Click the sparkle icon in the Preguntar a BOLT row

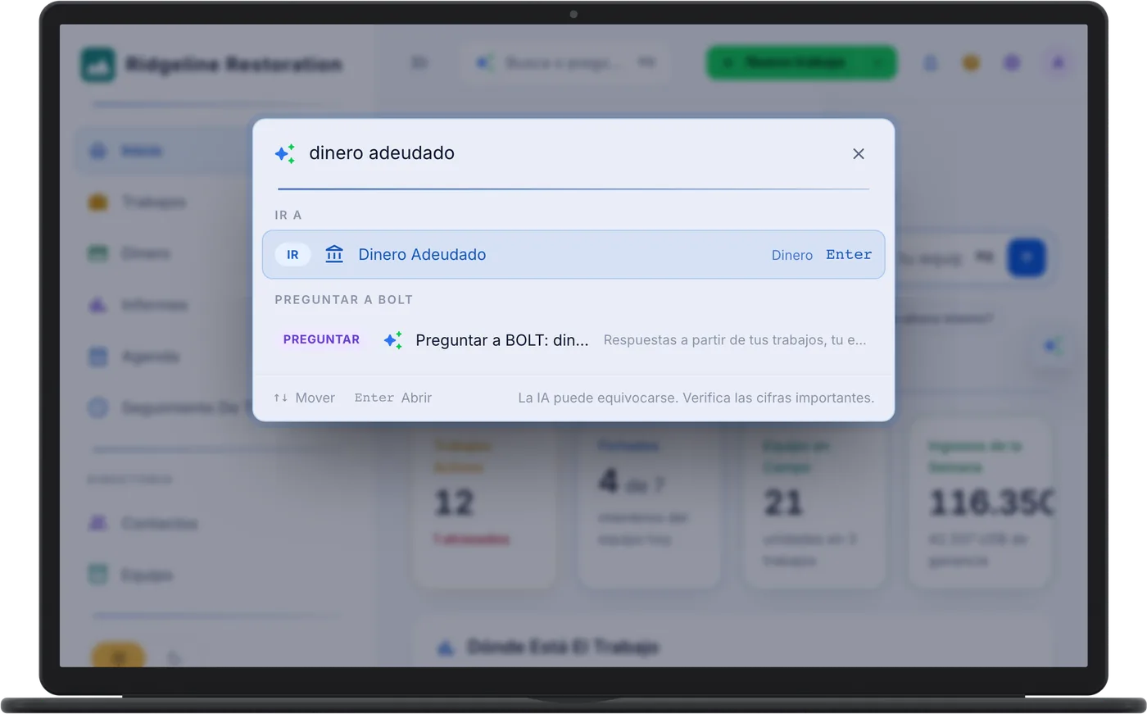tap(393, 340)
